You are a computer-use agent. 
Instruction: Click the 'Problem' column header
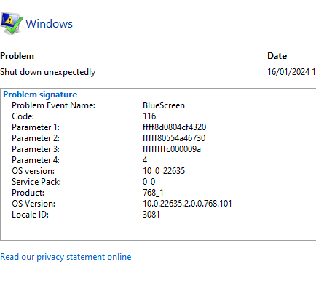click(17, 56)
